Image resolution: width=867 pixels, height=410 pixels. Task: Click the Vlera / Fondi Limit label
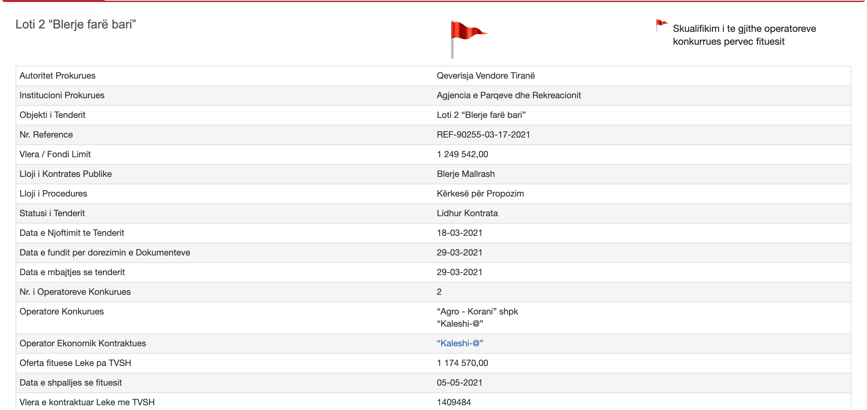click(55, 154)
